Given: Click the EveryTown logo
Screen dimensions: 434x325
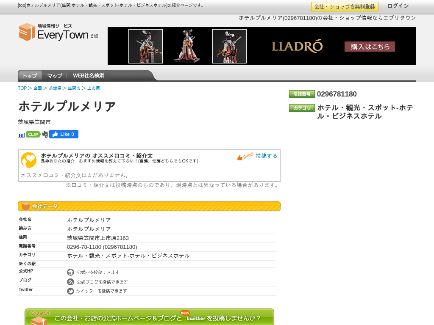Looking at the screenshot, I should (58, 32).
